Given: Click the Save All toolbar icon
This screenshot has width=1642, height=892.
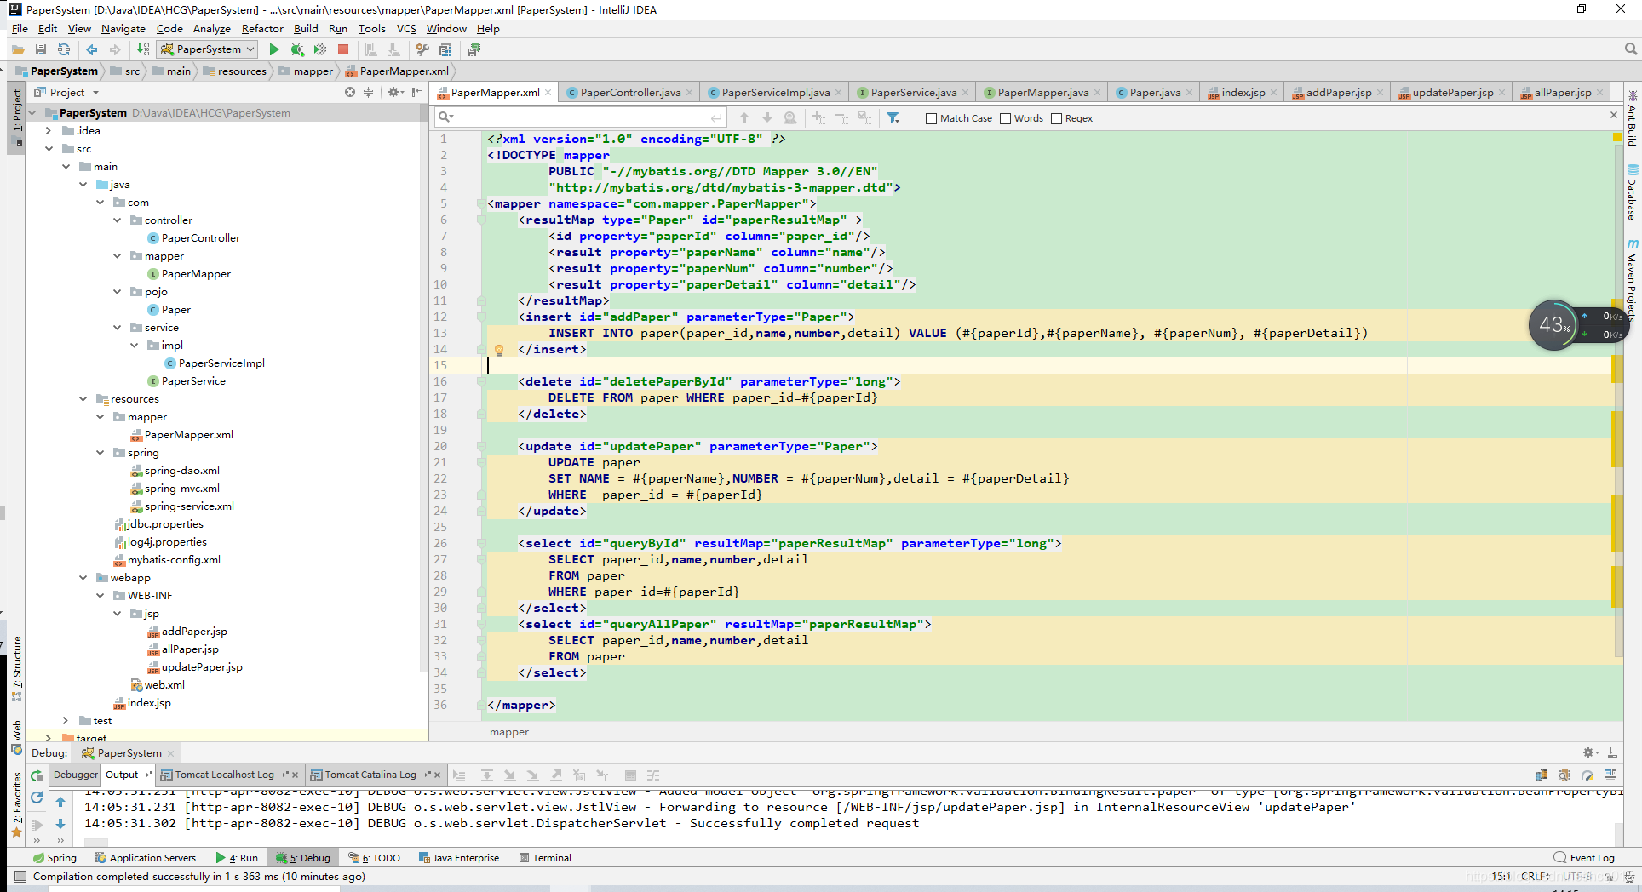Looking at the screenshot, I should click(x=41, y=49).
